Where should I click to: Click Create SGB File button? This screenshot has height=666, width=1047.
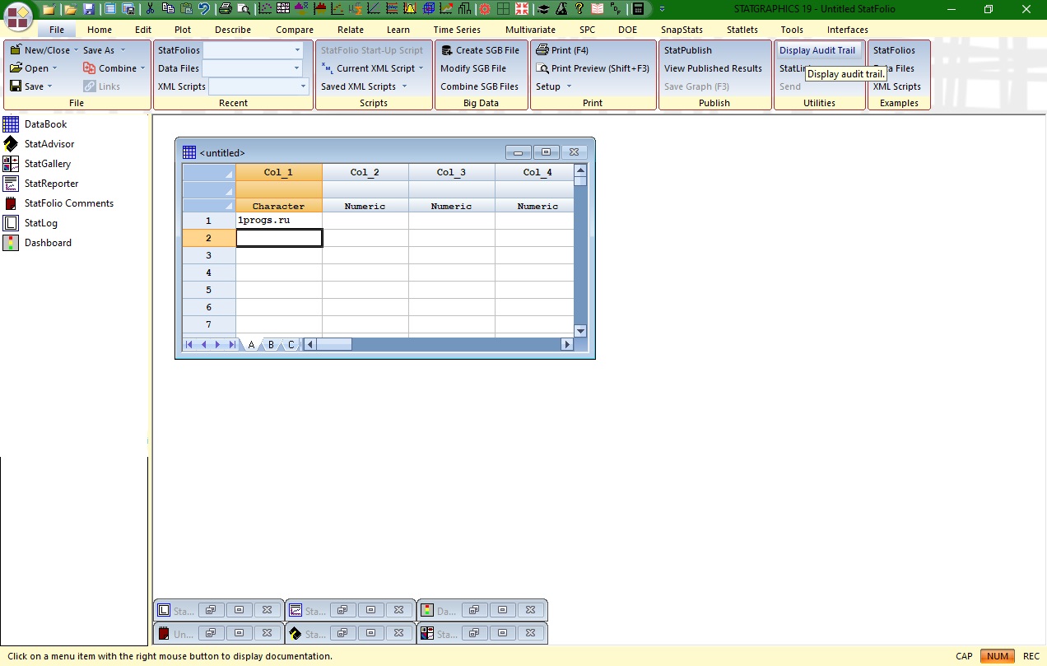tap(481, 50)
